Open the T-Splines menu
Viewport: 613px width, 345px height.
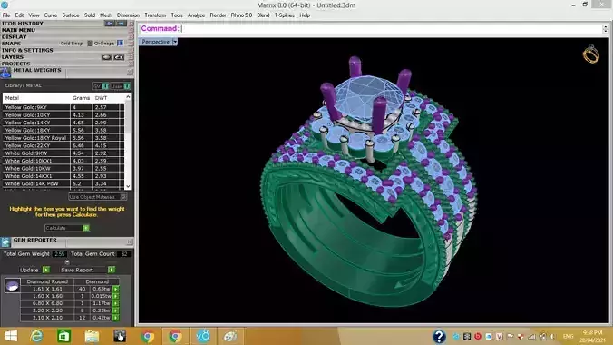[284, 15]
